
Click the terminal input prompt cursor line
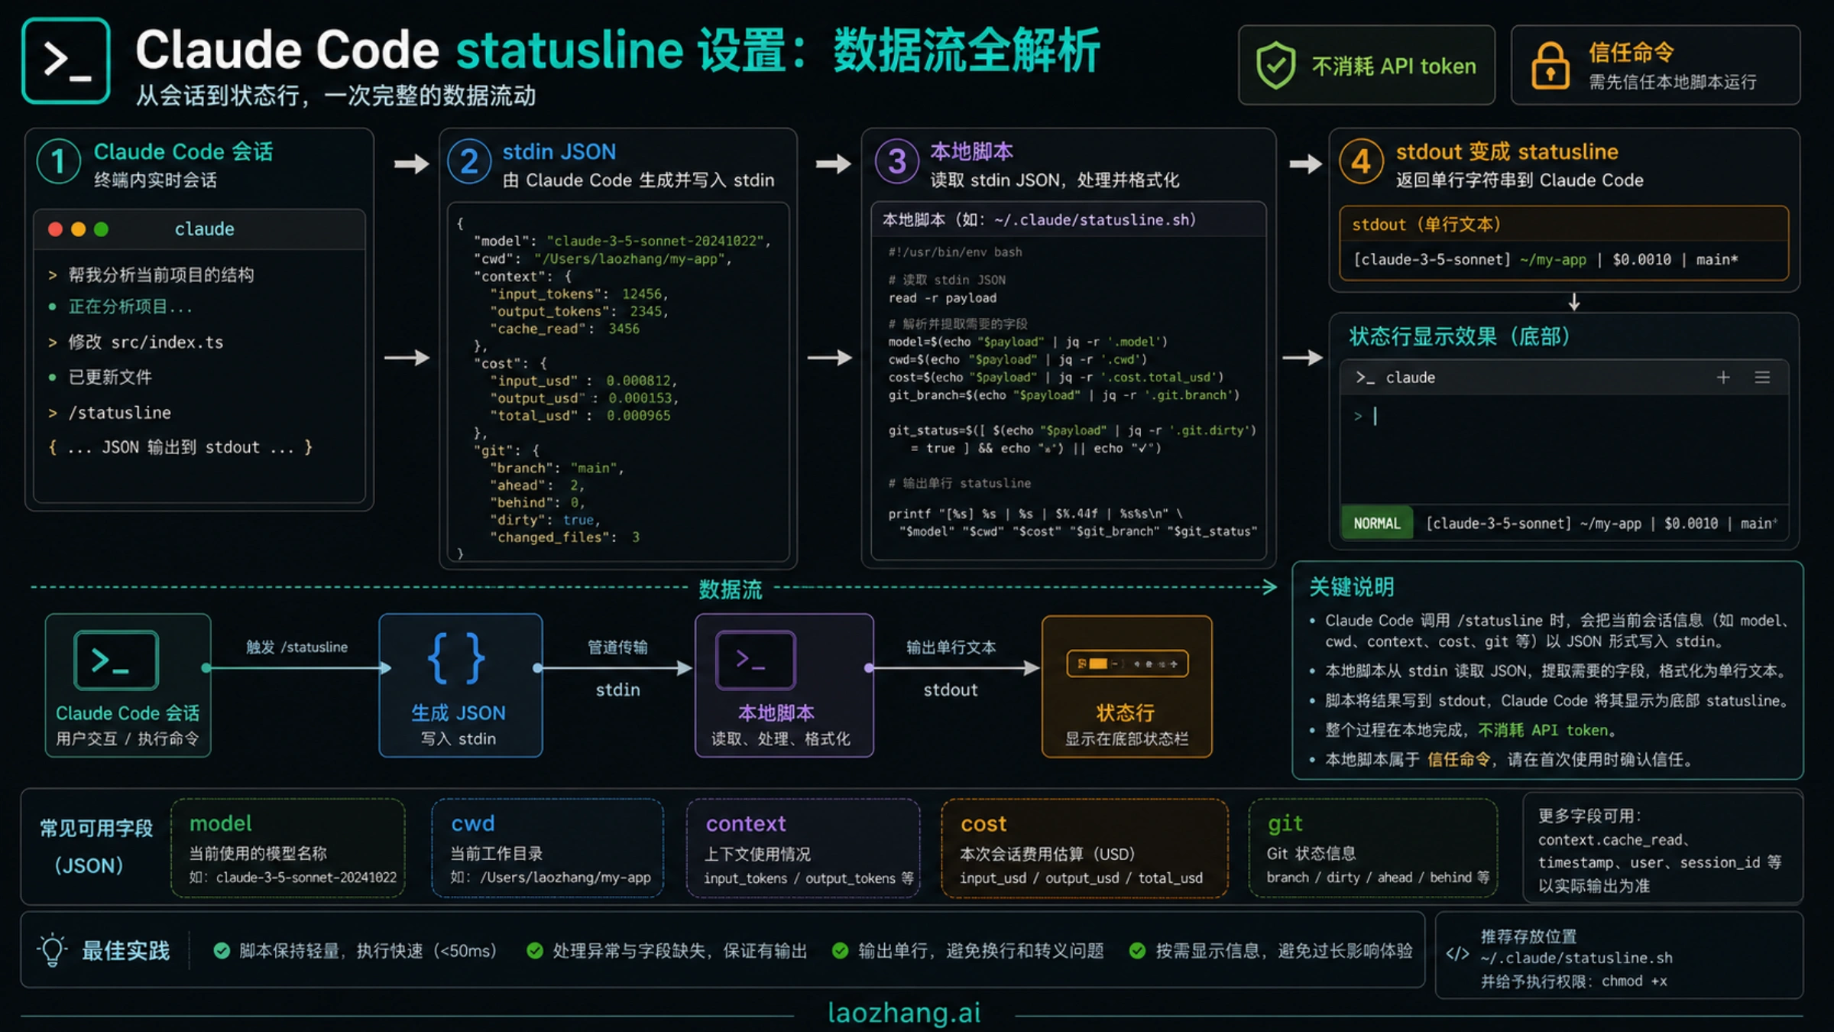(1366, 416)
